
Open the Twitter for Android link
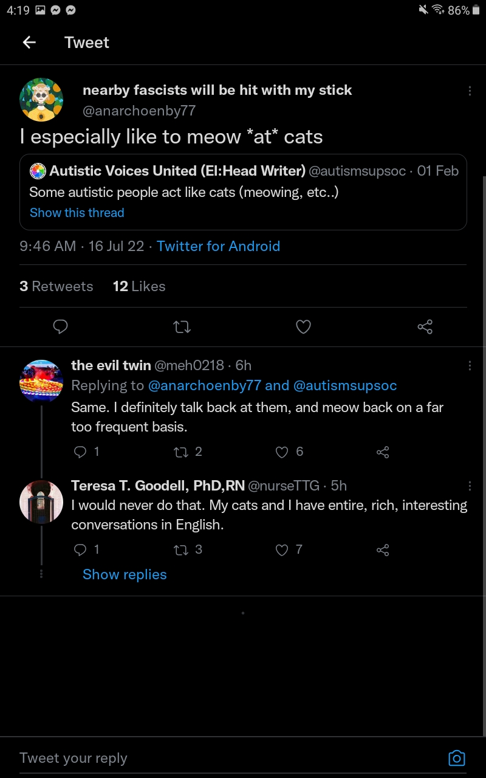tap(218, 246)
